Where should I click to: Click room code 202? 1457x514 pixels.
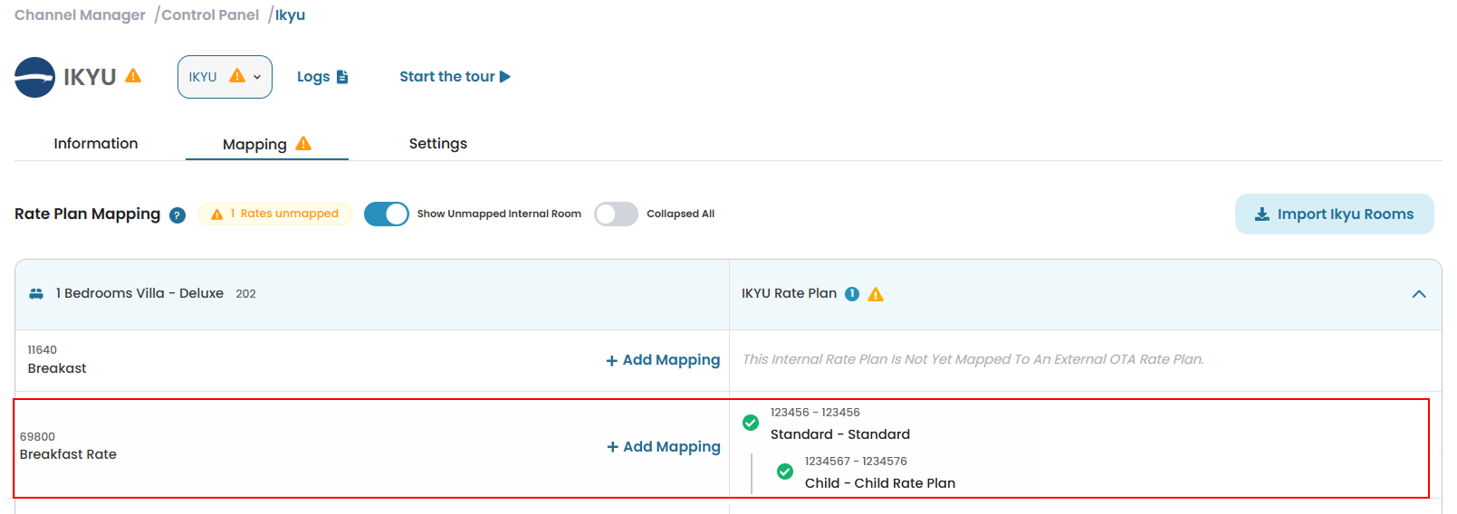point(245,294)
